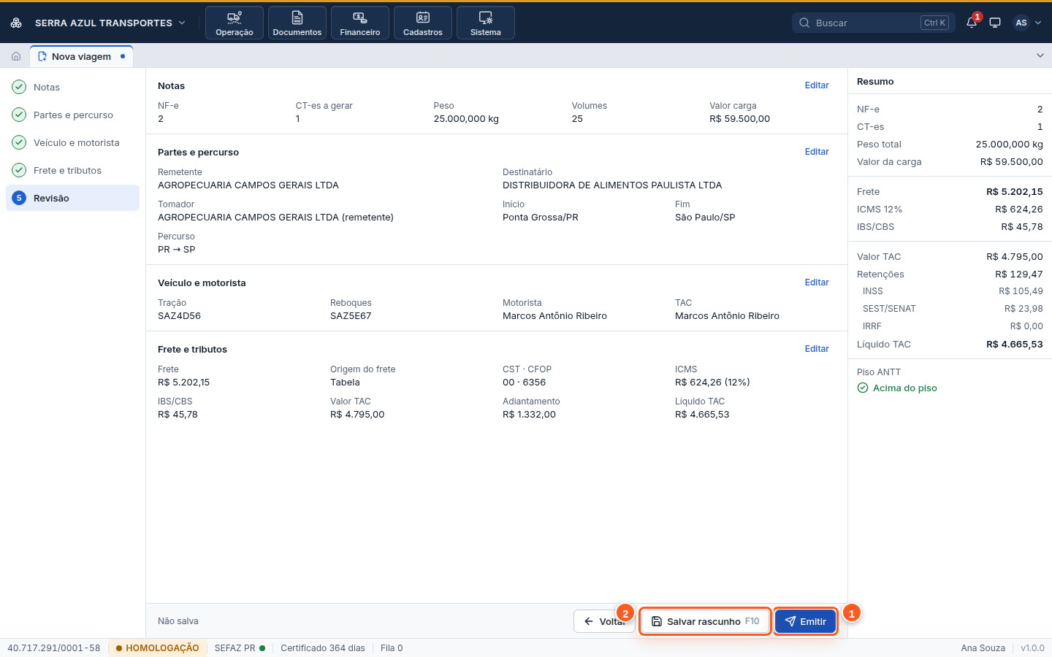Click the home tab icon

tap(16, 56)
